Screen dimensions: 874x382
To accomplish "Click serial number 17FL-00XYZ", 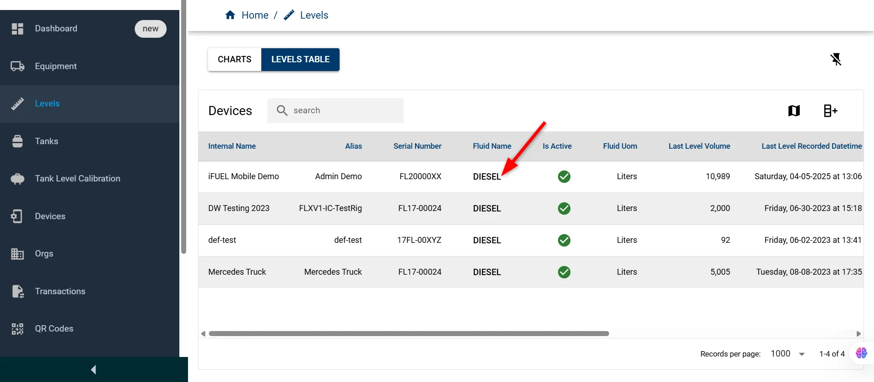I will pyautogui.click(x=419, y=240).
